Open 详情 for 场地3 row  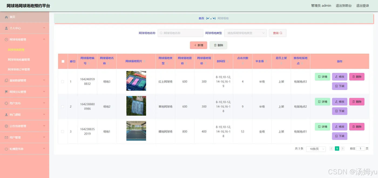coord(323,77)
